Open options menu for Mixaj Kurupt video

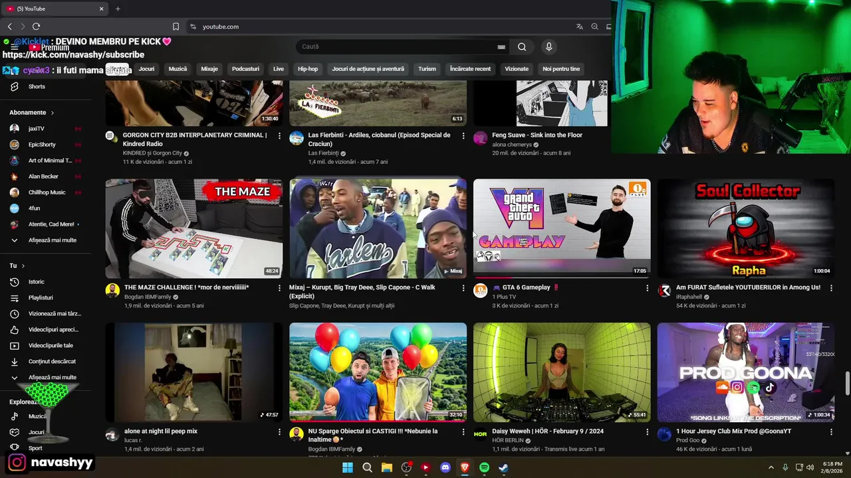463,288
